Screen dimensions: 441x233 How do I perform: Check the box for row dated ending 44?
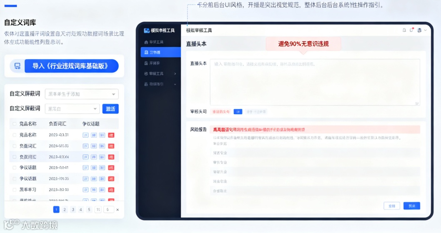pos(14,157)
